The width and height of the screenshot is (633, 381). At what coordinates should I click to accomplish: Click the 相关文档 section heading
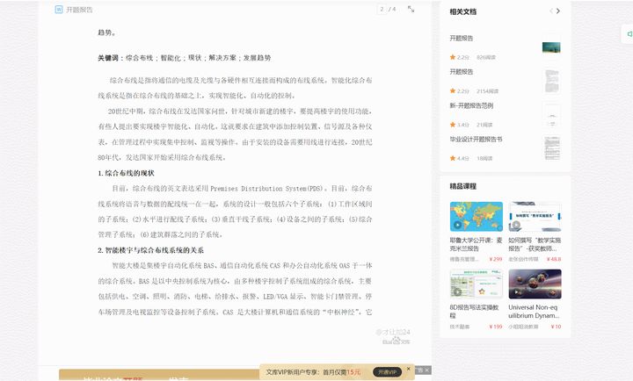(463, 11)
